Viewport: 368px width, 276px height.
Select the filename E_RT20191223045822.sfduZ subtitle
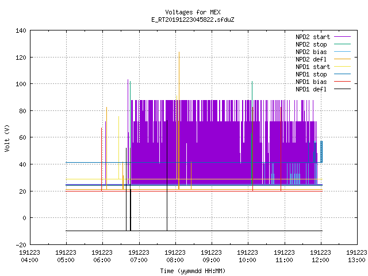[193, 20]
